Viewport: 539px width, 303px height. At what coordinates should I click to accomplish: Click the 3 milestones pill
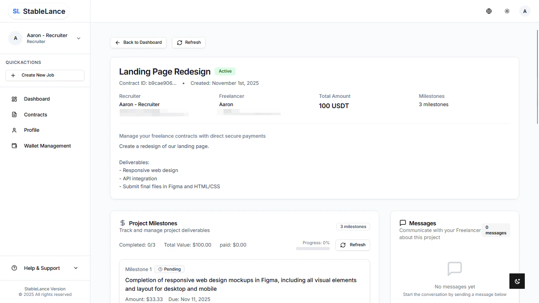[x=353, y=226]
